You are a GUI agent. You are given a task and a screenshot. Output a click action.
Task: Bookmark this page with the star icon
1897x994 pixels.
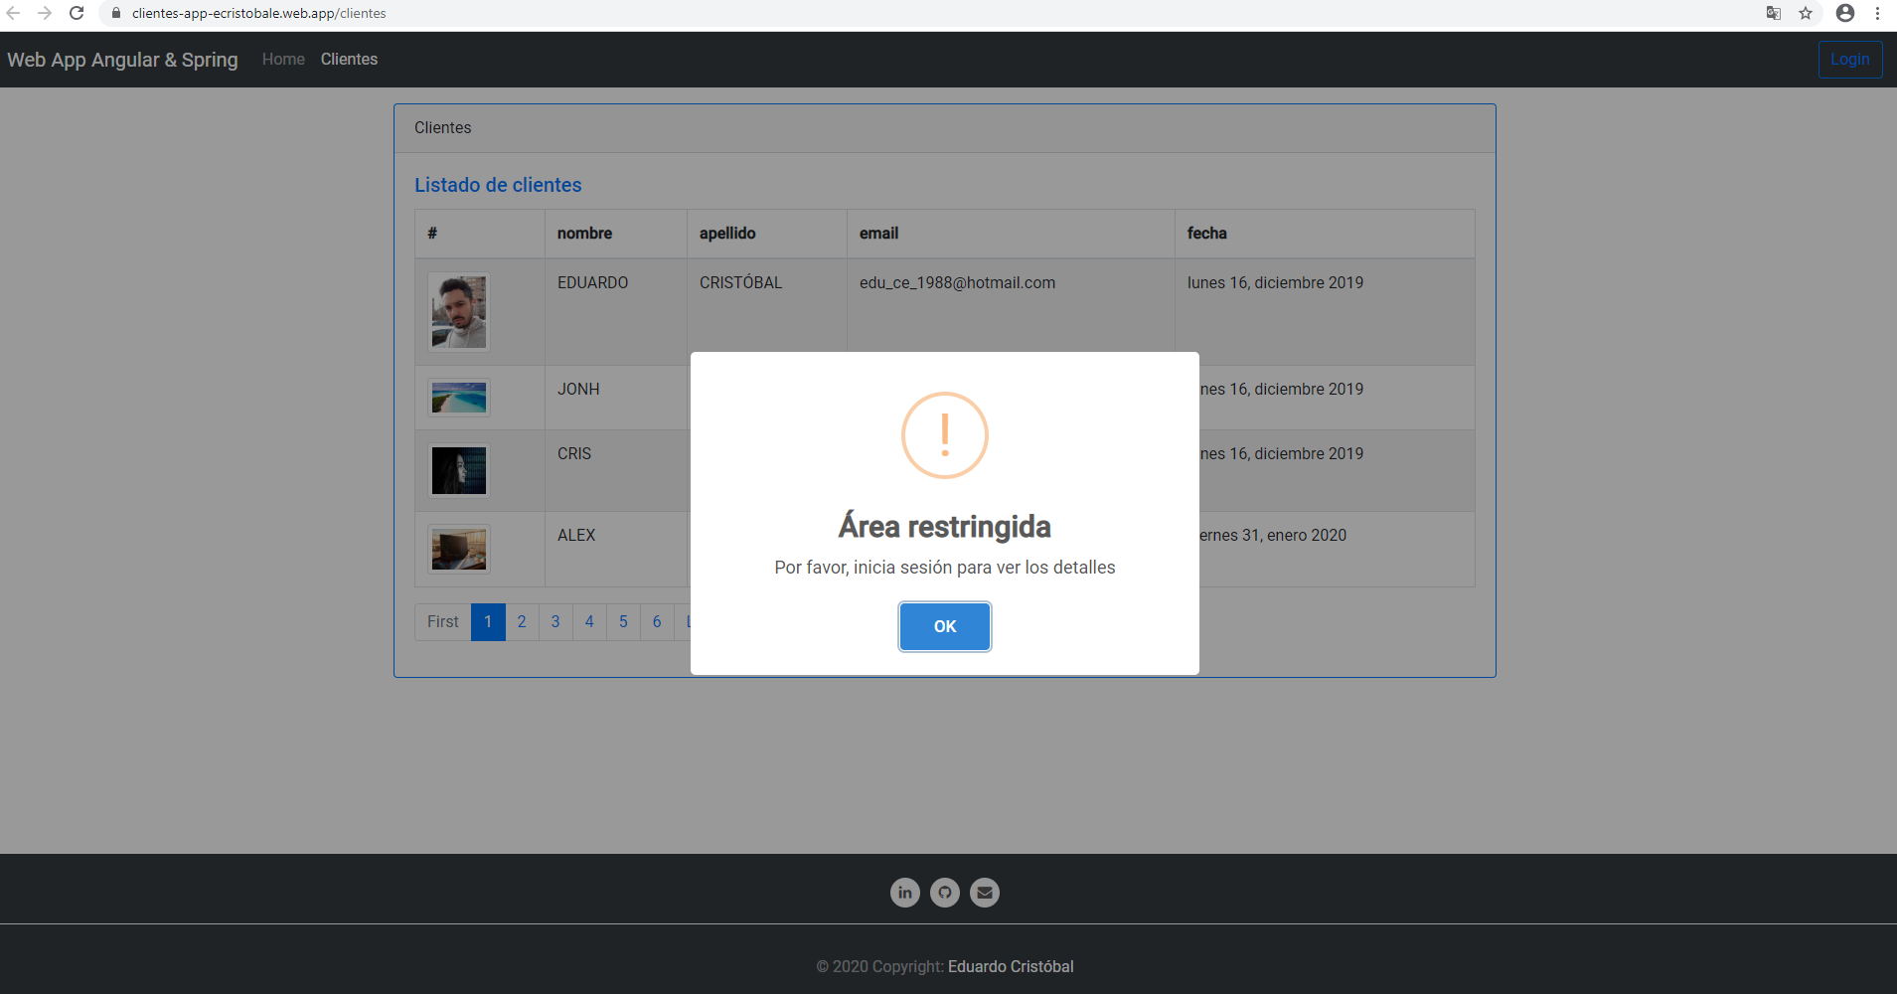point(1806,13)
